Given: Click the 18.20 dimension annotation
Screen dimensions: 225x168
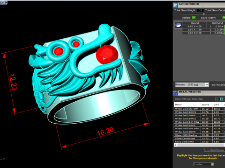Looking at the screenshot, I should tap(105, 132).
